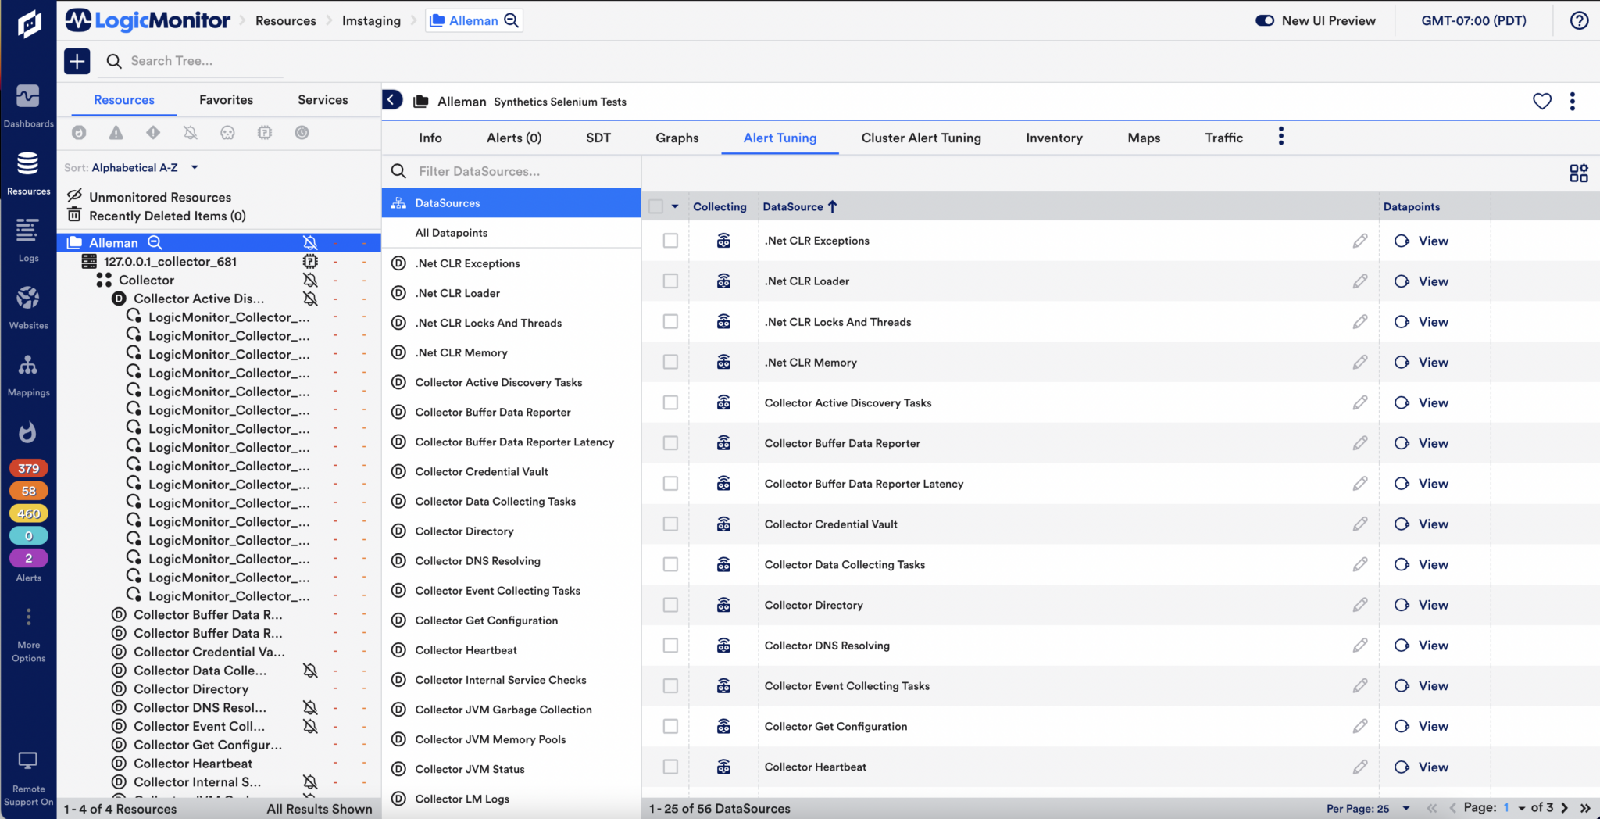The height and width of the screenshot is (819, 1600).
Task: Open the help question mark icon
Action: pos(1579,20)
